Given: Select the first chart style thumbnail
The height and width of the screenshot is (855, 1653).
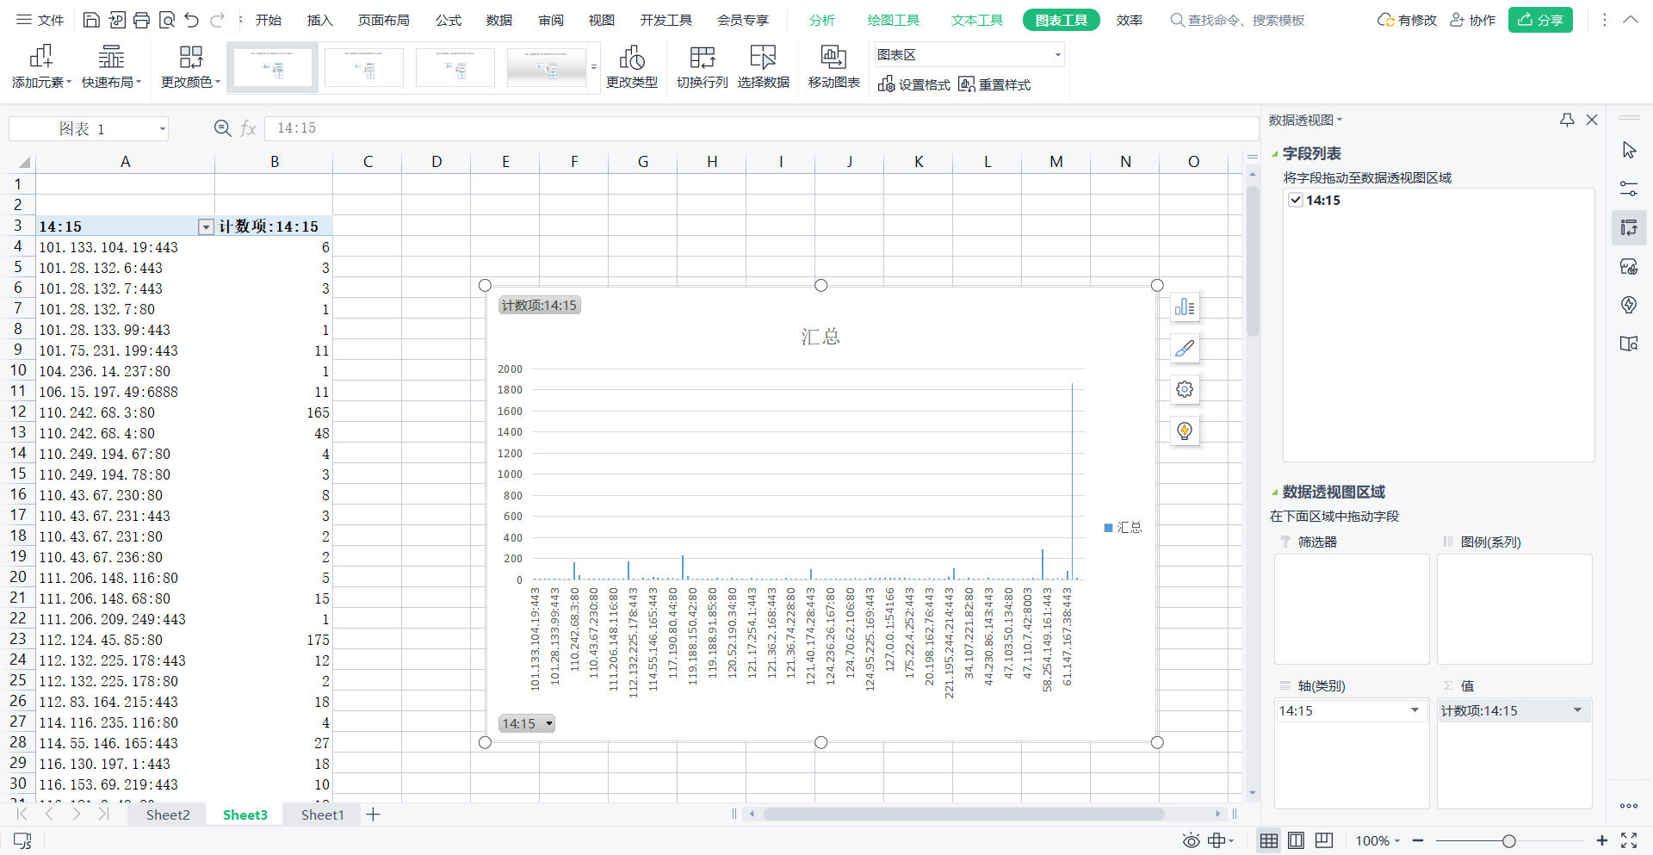Looking at the screenshot, I should pyautogui.click(x=272, y=67).
